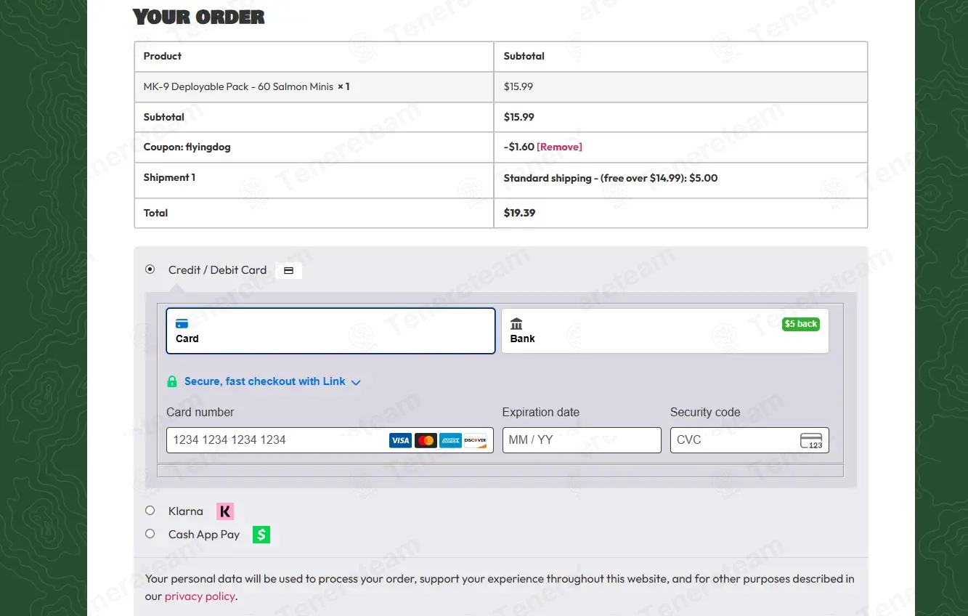This screenshot has height=616, width=968.
Task: Click the green Cash App dollar logo
Action: pyautogui.click(x=261, y=535)
